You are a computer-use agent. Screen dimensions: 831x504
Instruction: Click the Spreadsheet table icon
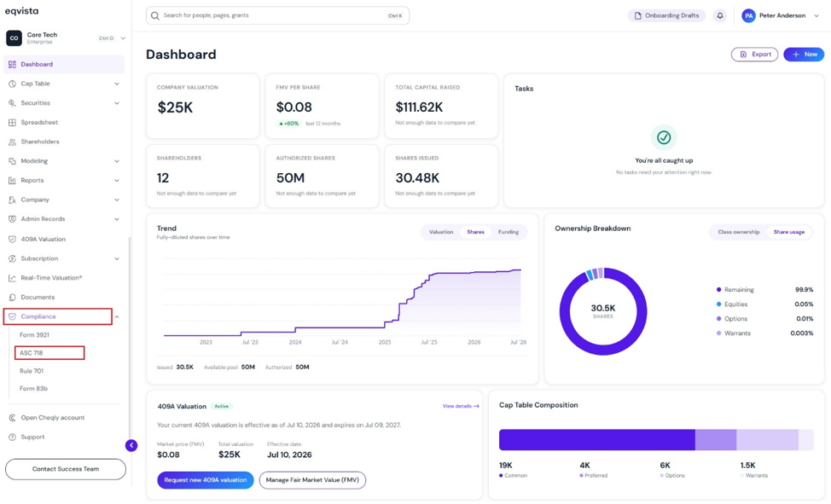(x=12, y=123)
